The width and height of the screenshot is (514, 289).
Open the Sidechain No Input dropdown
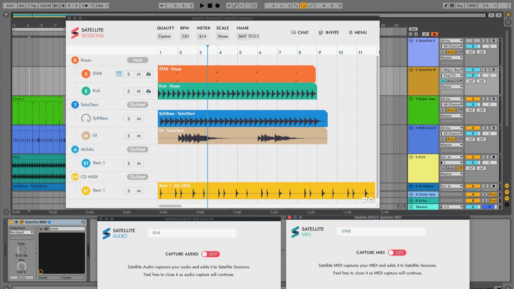point(22,232)
